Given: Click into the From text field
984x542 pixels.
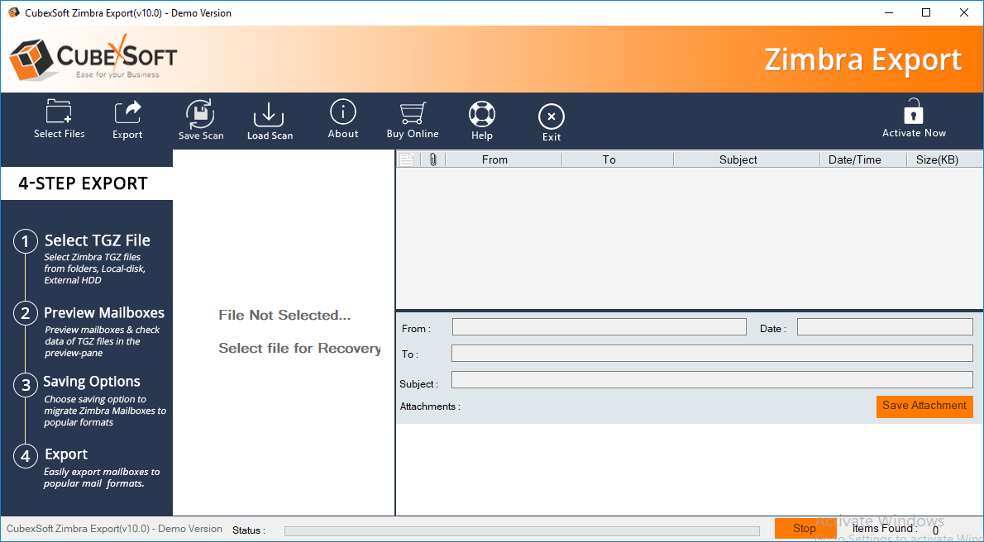Looking at the screenshot, I should point(599,327).
